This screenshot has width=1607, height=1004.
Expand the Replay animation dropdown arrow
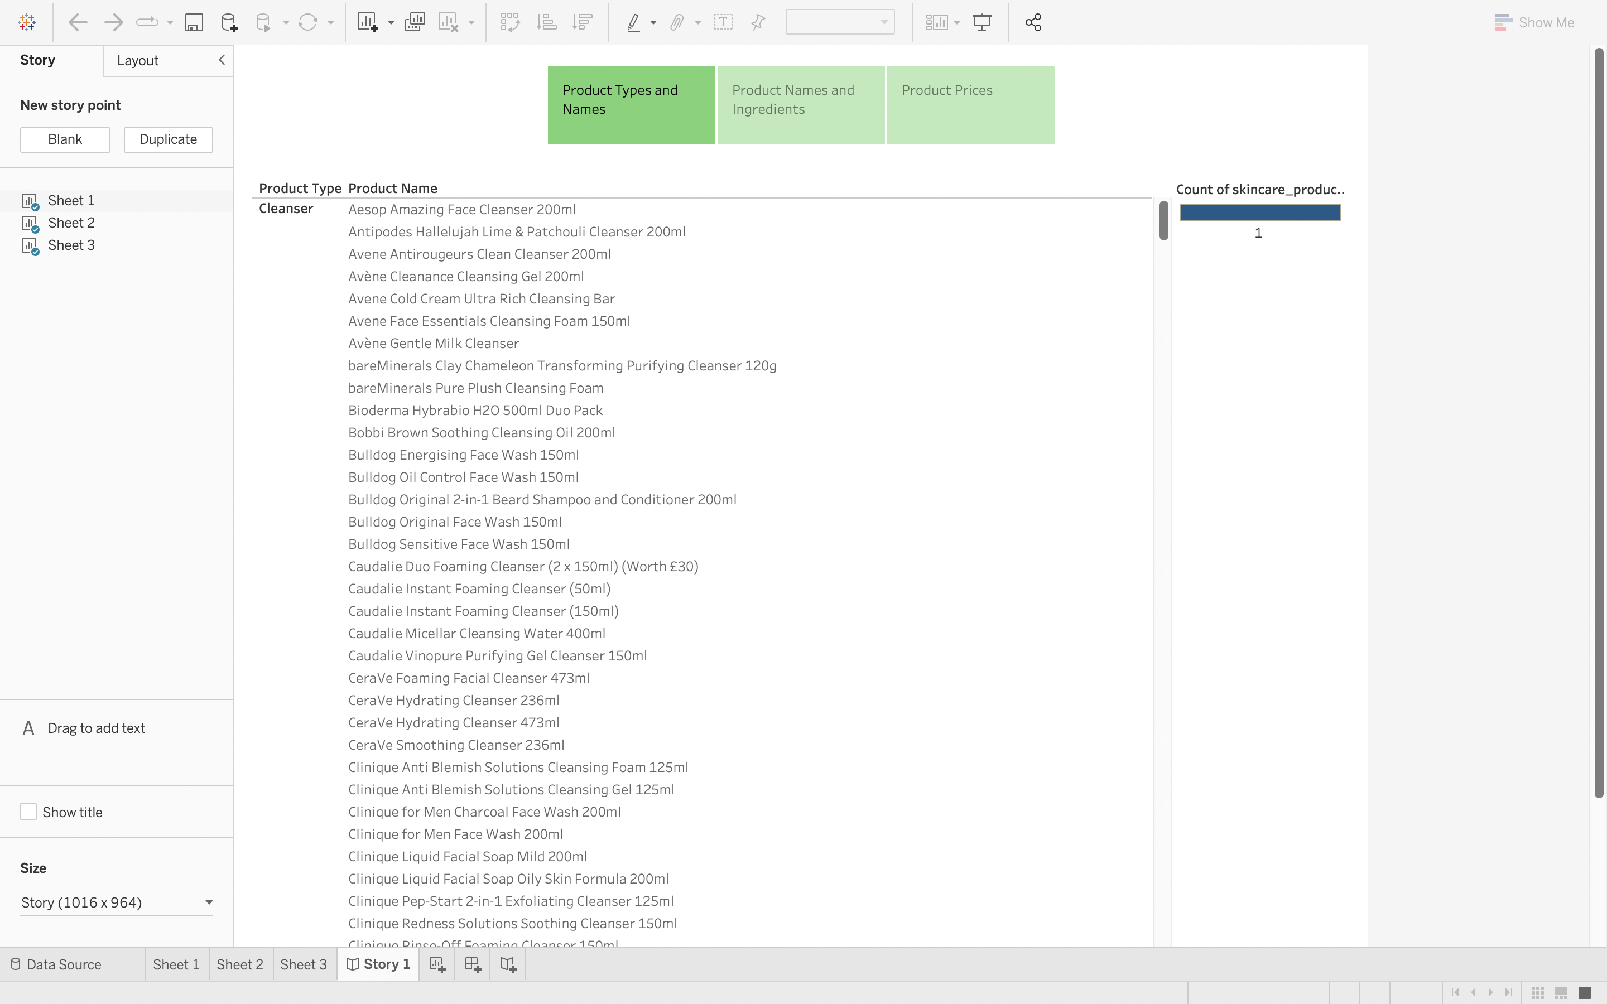point(170,23)
